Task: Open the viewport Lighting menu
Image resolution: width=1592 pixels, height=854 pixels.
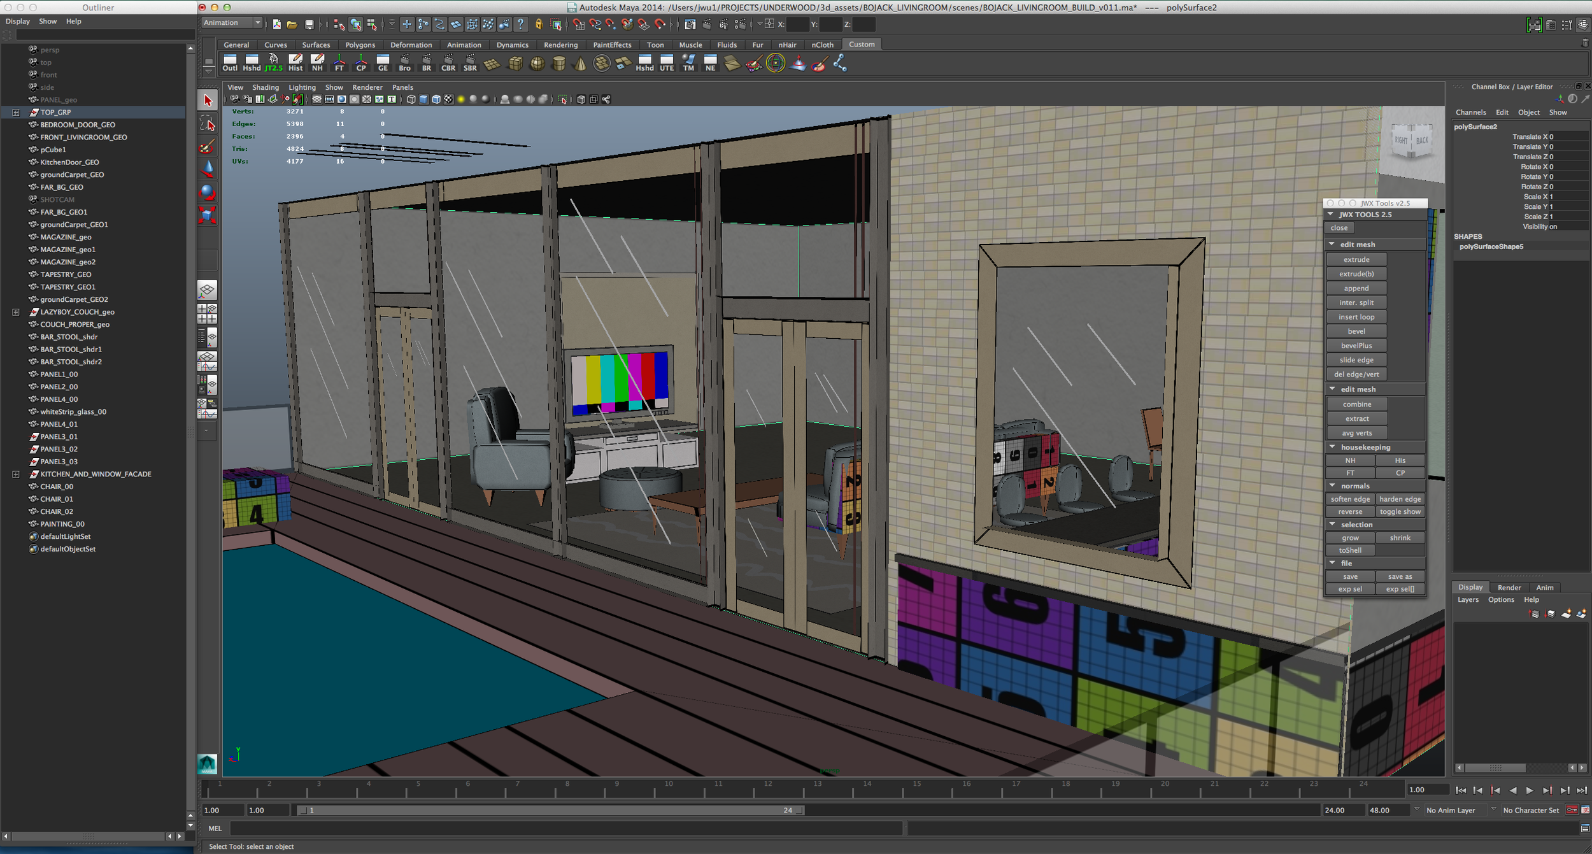Action: click(x=302, y=87)
